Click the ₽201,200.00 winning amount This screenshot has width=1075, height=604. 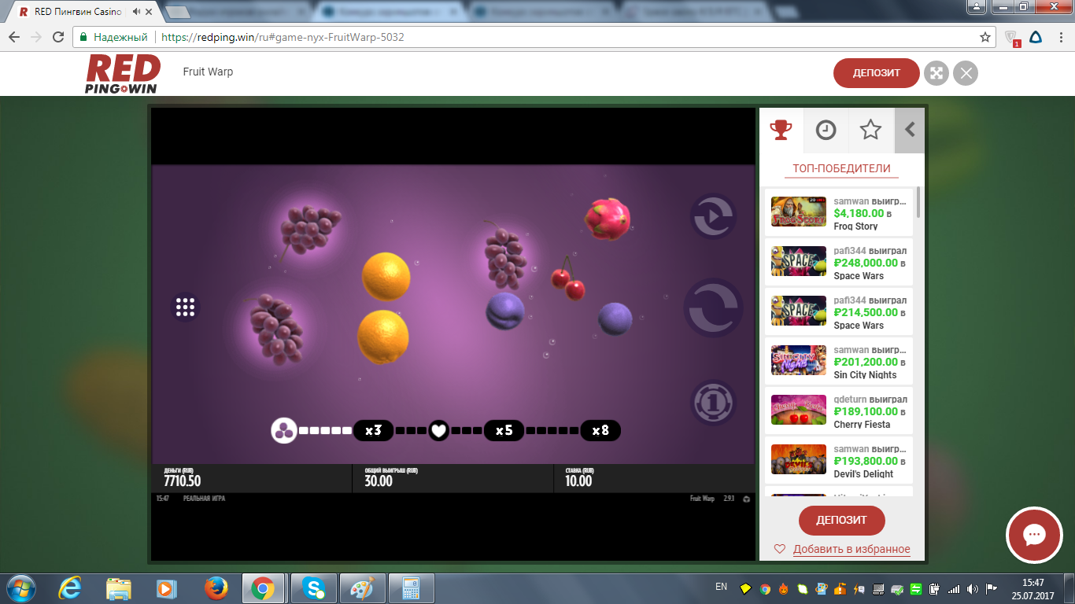click(866, 362)
